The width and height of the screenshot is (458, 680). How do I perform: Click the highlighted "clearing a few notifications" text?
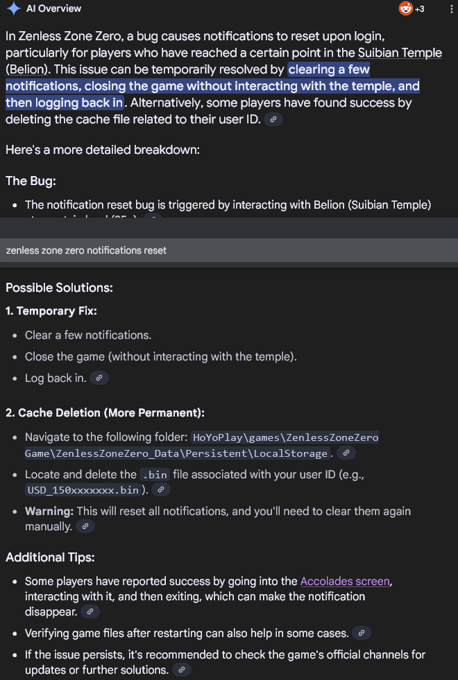(x=328, y=69)
